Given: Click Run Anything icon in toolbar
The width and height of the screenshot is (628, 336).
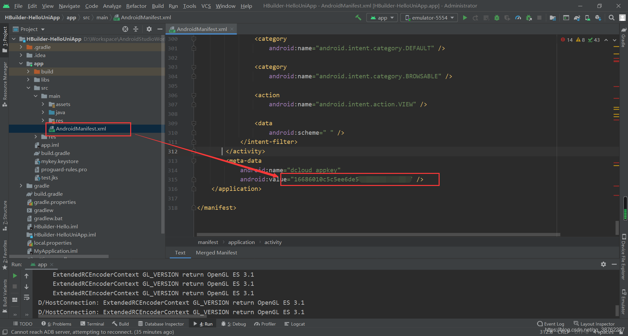Looking at the screenshot, I should [566, 18].
